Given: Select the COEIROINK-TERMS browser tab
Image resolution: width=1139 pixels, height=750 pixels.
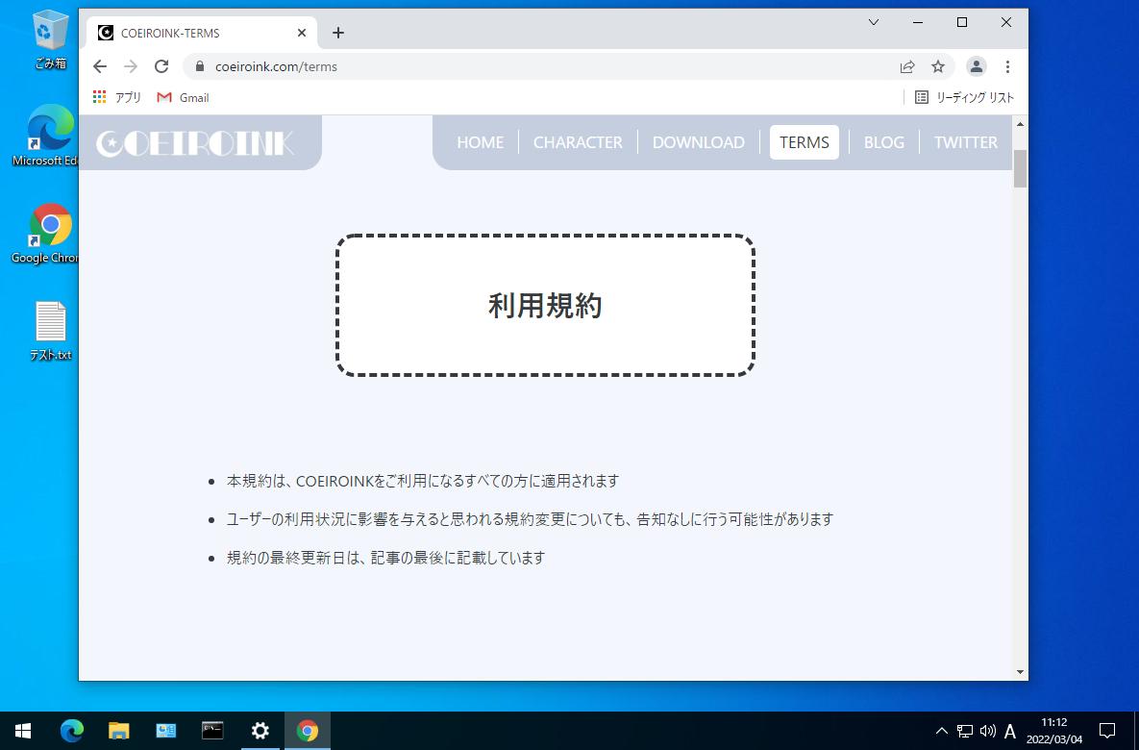Looking at the screenshot, I should click(x=202, y=33).
